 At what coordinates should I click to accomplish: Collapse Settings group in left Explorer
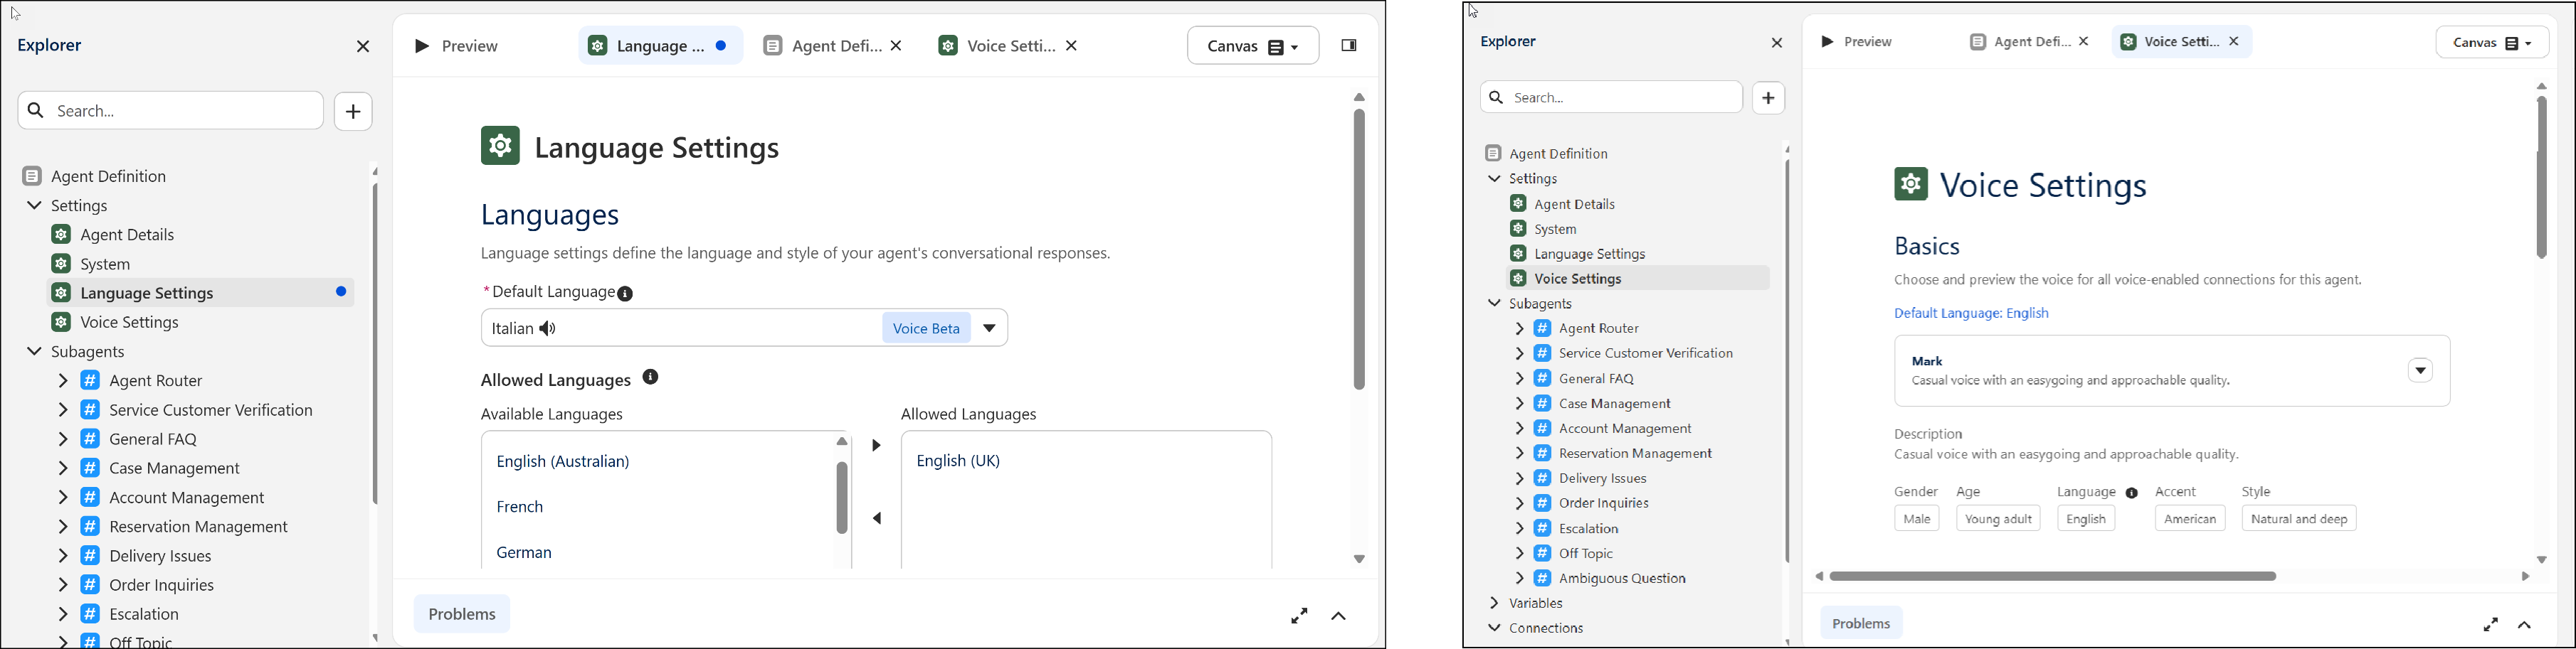click(35, 205)
